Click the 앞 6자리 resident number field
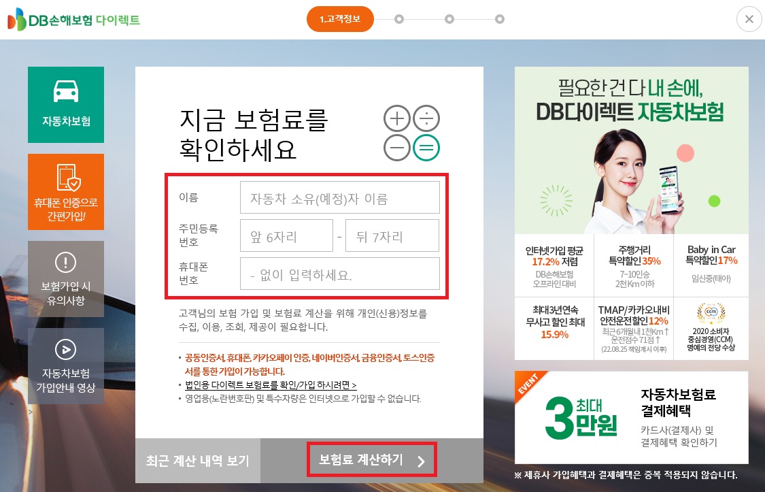765x492 pixels. [286, 235]
